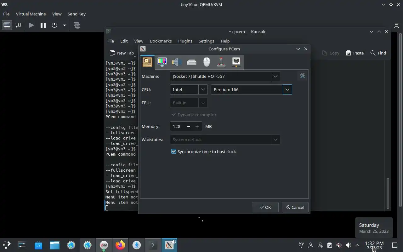Open Konsole Plugins menu
The width and height of the screenshot is (403, 252).
coord(185,41)
